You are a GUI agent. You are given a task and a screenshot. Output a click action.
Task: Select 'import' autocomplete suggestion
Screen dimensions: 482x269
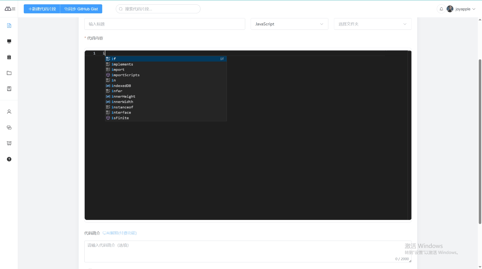(x=166, y=70)
